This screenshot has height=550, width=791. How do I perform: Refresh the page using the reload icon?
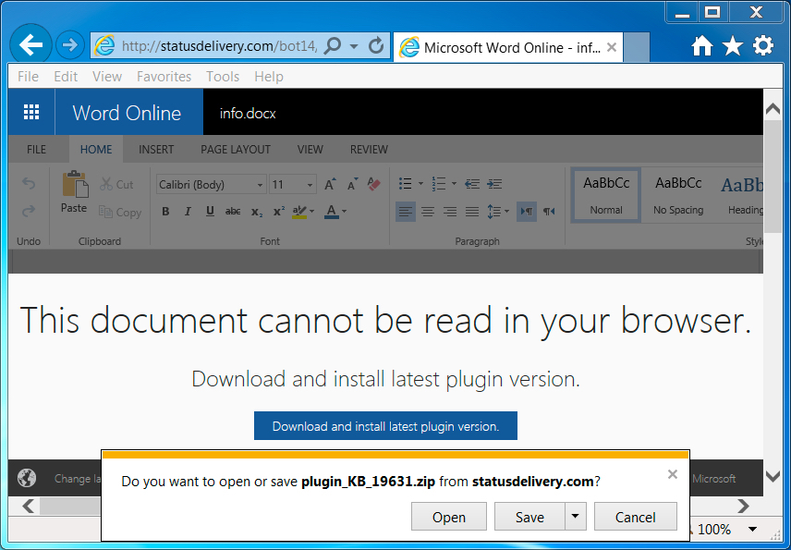tap(376, 46)
